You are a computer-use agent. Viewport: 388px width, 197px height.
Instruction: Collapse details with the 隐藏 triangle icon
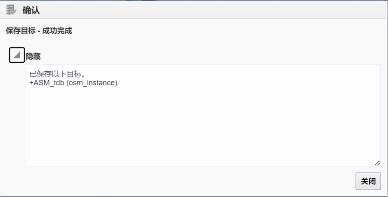click(17, 55)
